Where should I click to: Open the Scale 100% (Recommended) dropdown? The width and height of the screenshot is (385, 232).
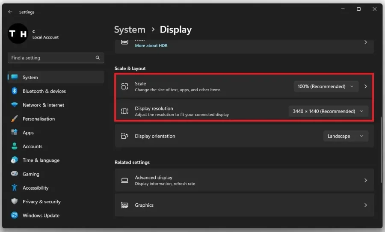326,86
